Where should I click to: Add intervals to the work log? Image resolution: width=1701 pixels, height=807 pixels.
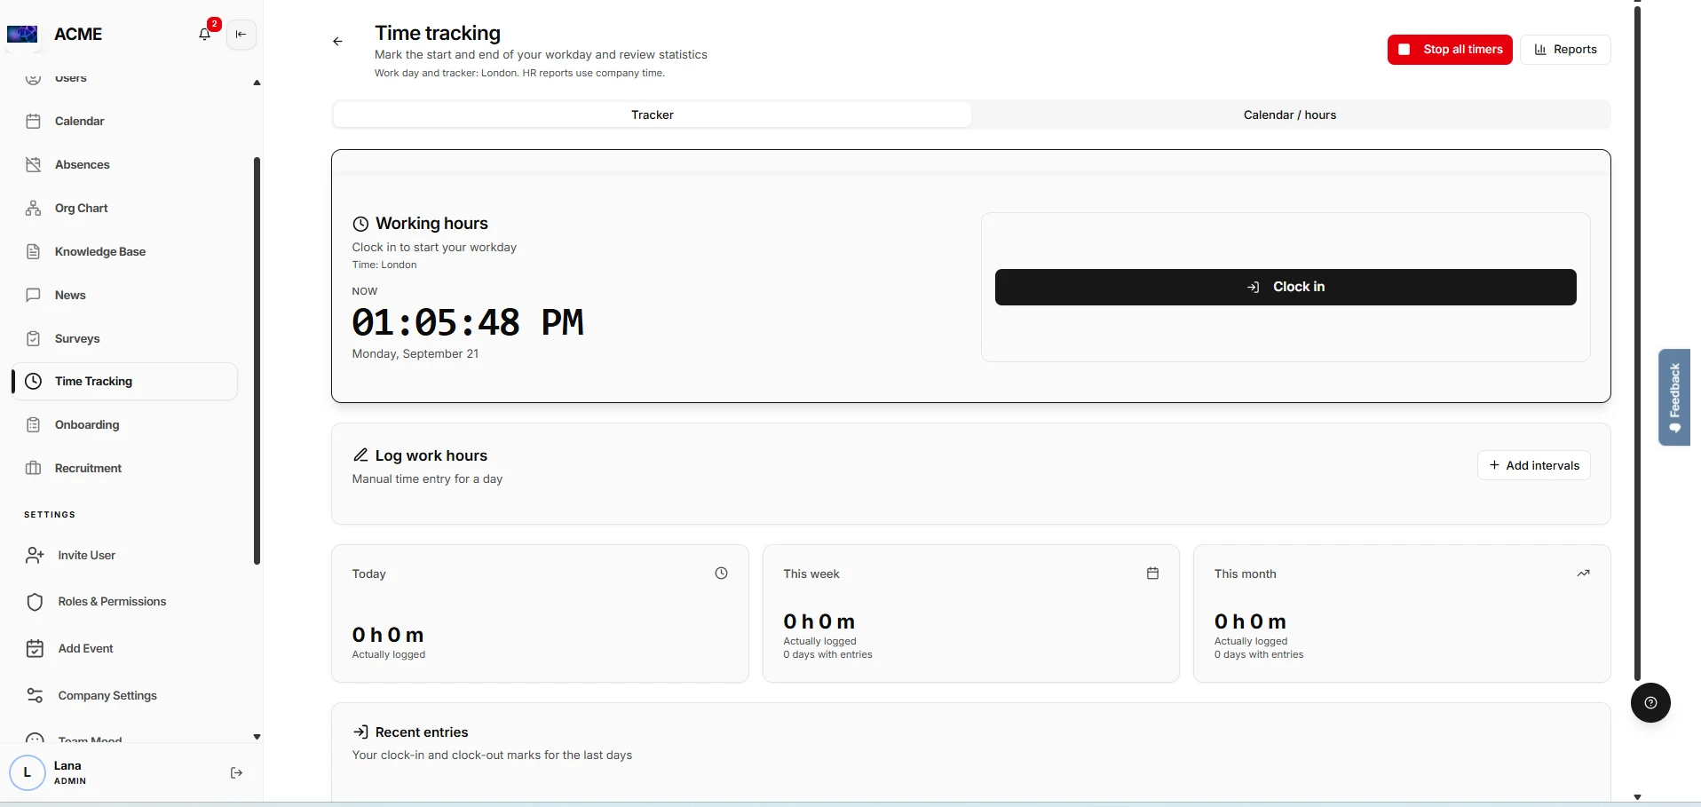pos(1533,465)
